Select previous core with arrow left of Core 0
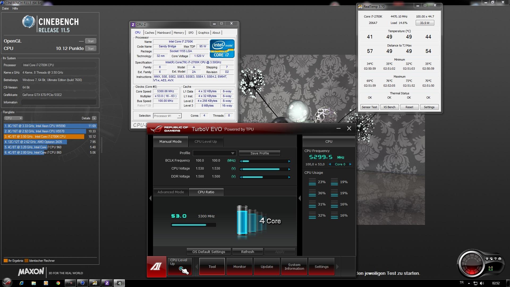Screen dimensions: 510x287 [x=330, y=164]
